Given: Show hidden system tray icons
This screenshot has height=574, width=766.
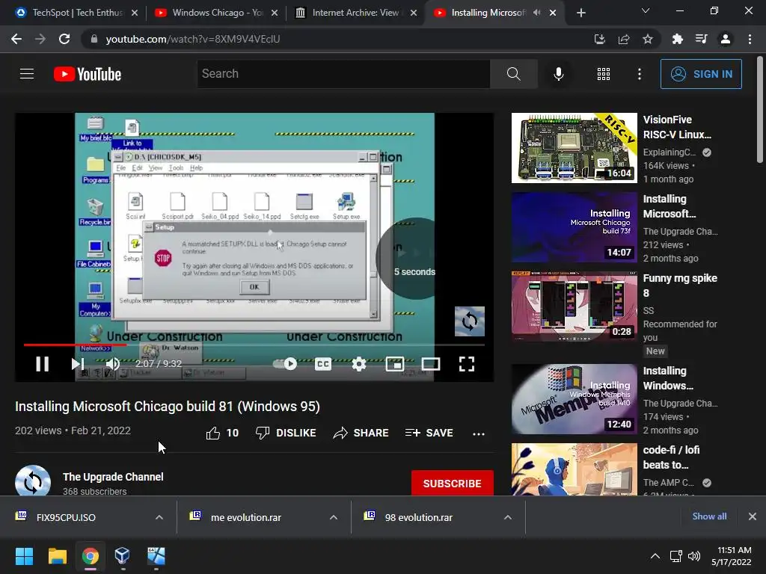Looking at the screenshot, I should pyautogui.click(x=655, y=556).
